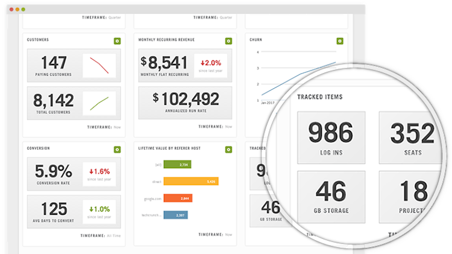This screenshot has width=452, height=254.
Task: Click the Tracked Items heading in magnifier
Action: 320,97
